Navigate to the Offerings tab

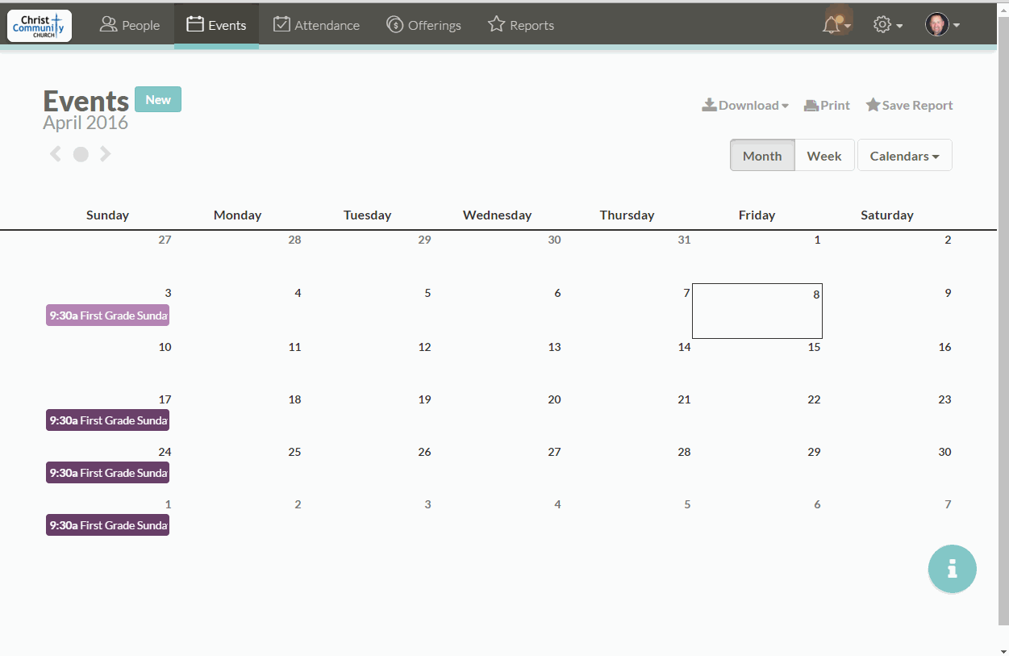point(423,25)
